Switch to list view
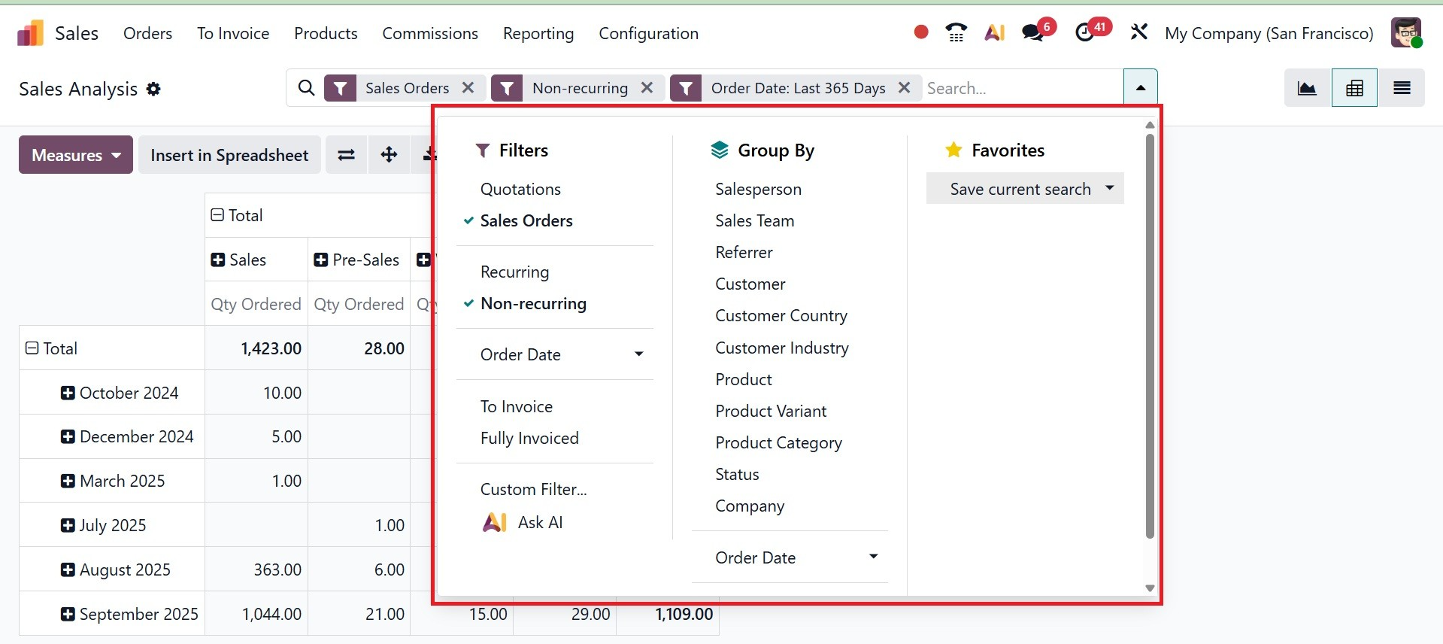 pyautogui.click(x=1402, y=88)
